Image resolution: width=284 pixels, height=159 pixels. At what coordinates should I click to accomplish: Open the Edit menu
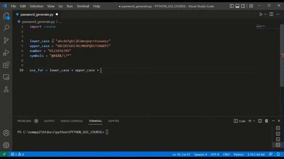(23, 6)
